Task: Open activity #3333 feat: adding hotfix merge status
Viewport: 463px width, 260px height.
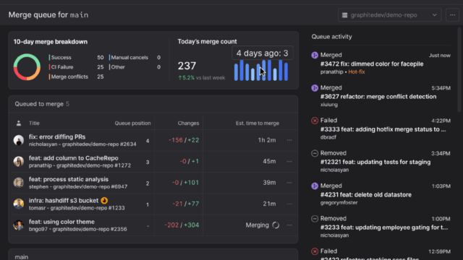Action: point(383,129)
